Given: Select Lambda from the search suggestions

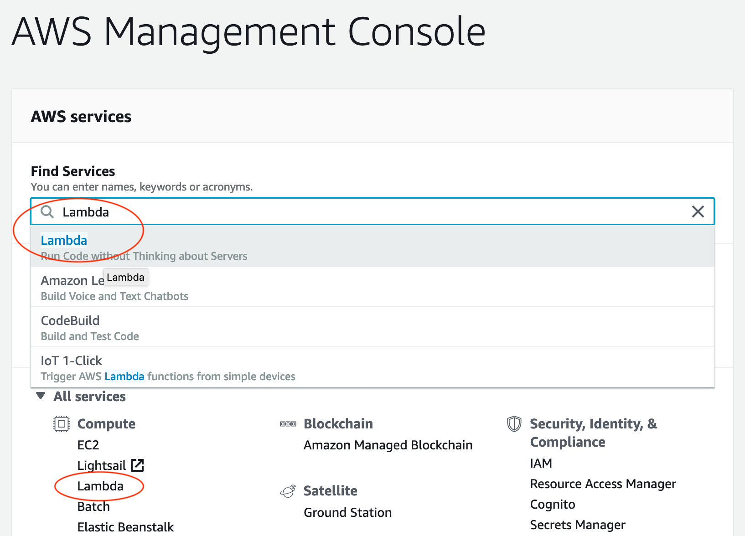Looking at the screenshot, I should [x=372, y=247].
